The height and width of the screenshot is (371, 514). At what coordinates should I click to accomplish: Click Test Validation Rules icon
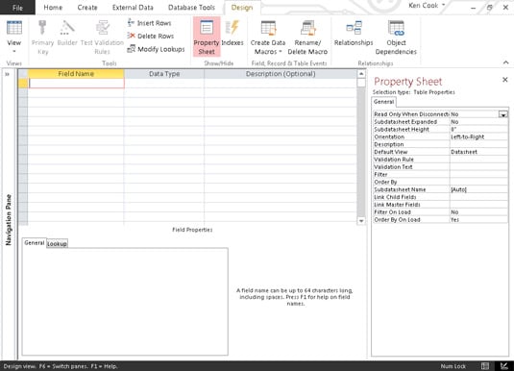coord(102,37)
